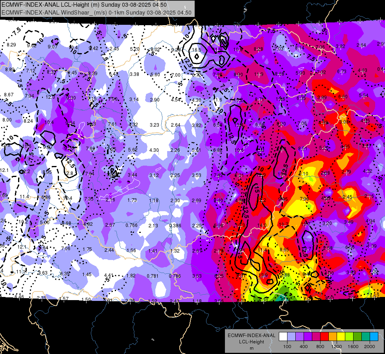The width and height of the screenshot is (385, 354).
Task: Click the wind shear value 2.13 on the map
Action: click(153, 225)
